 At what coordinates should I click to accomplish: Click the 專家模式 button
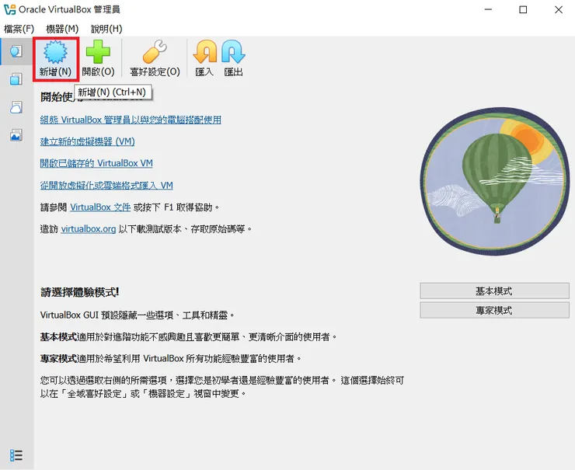[494, 311]
